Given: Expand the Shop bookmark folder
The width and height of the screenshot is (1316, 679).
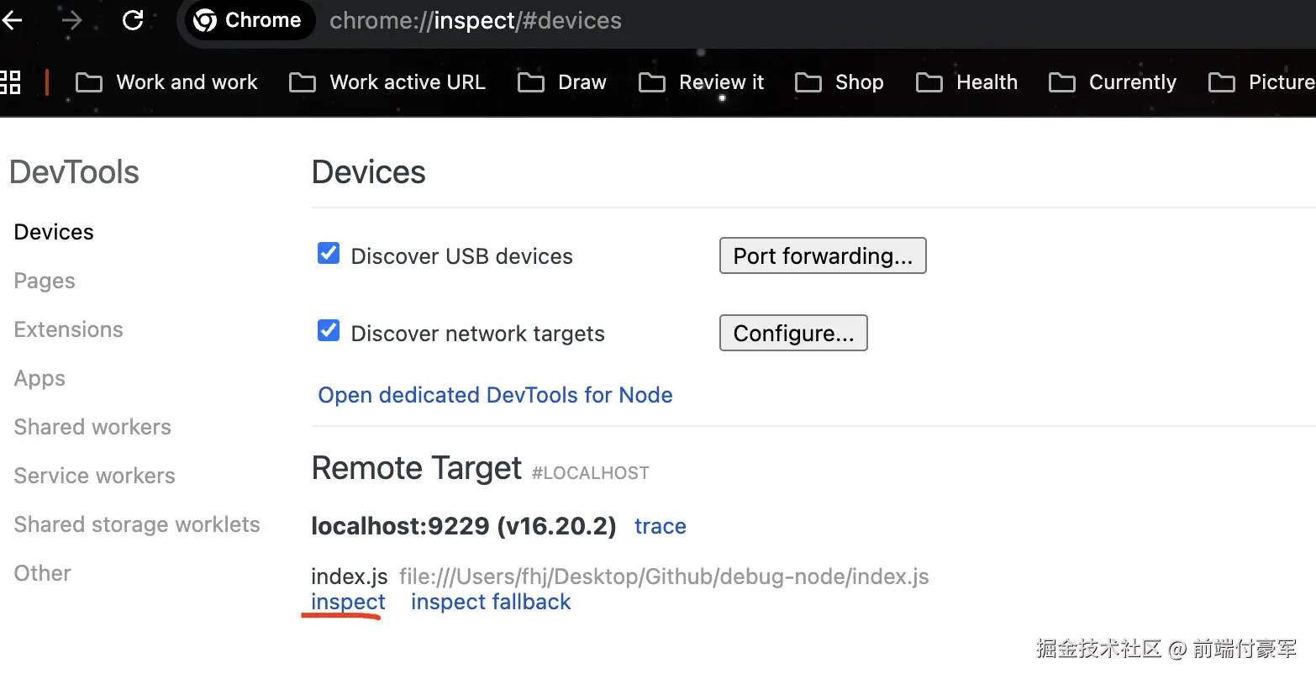Looking at the screenshot, I should click(x=840, y=82).
